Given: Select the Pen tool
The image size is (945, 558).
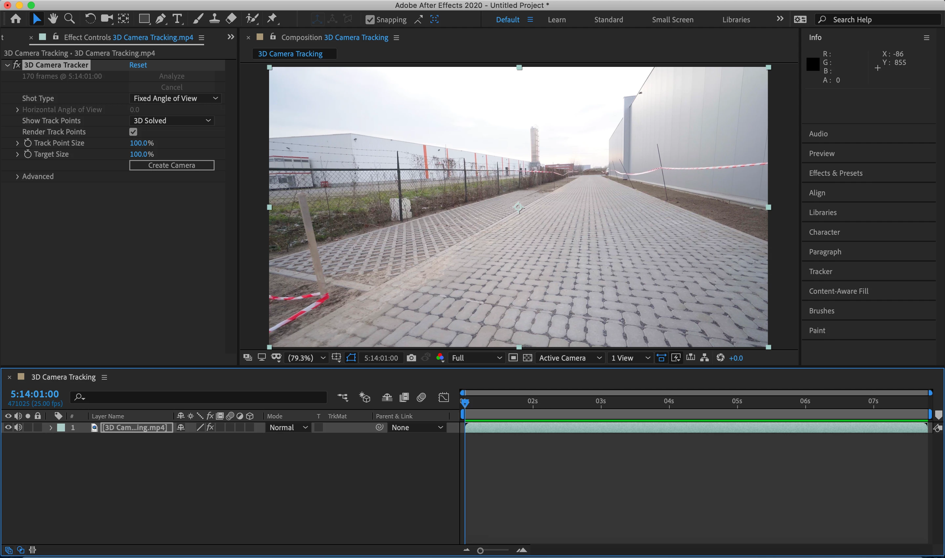Looking at the screenshot, I should click(x=161, y=19).
